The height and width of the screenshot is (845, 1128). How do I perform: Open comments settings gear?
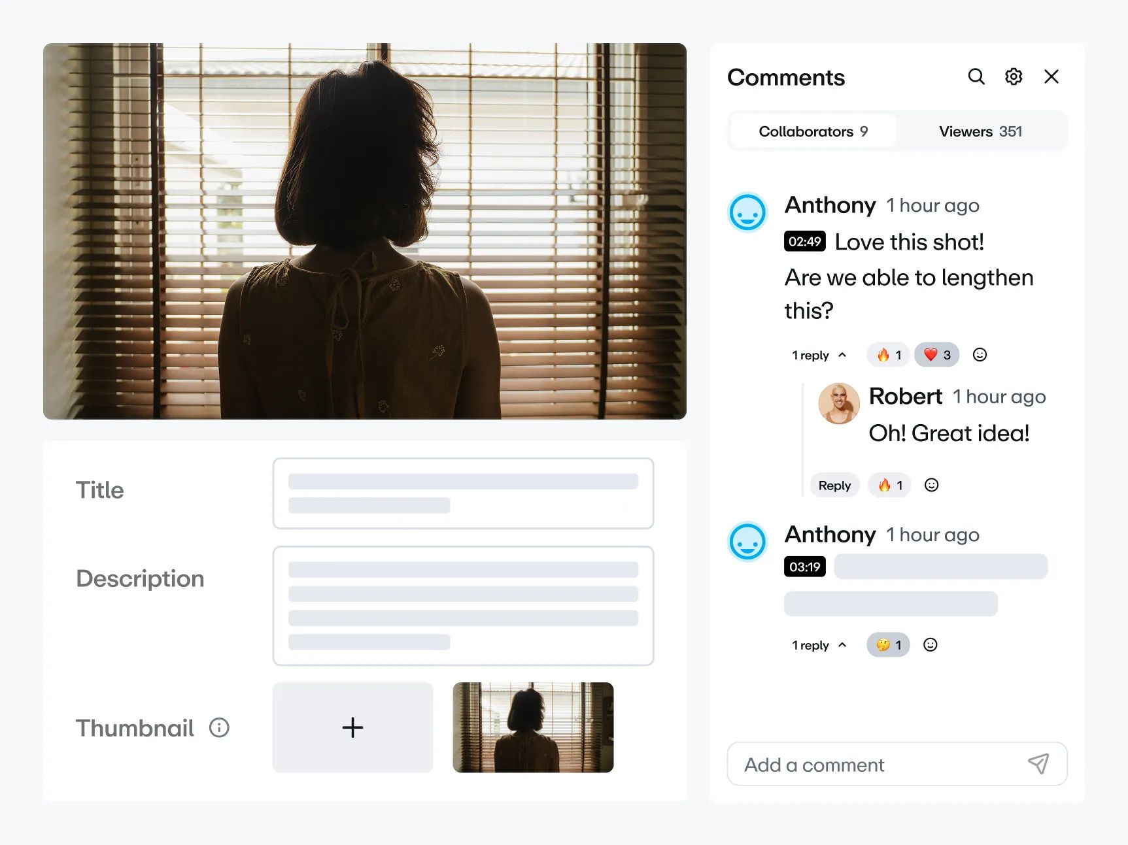1014,76
